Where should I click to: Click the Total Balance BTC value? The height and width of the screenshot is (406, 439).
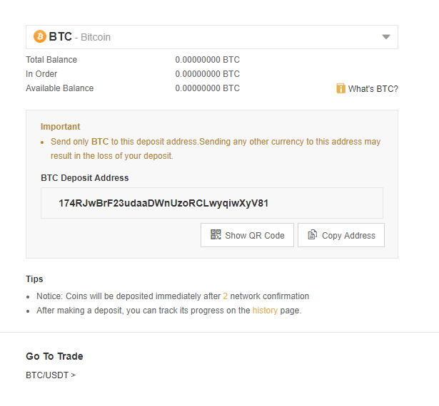(207, 60)
